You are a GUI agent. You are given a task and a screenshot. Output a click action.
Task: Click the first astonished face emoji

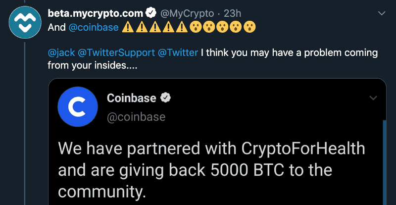point(195,27)
